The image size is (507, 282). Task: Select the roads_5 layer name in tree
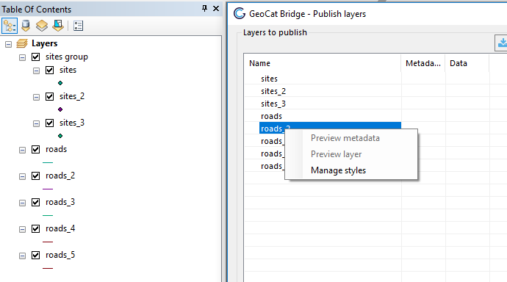[60, 255]
